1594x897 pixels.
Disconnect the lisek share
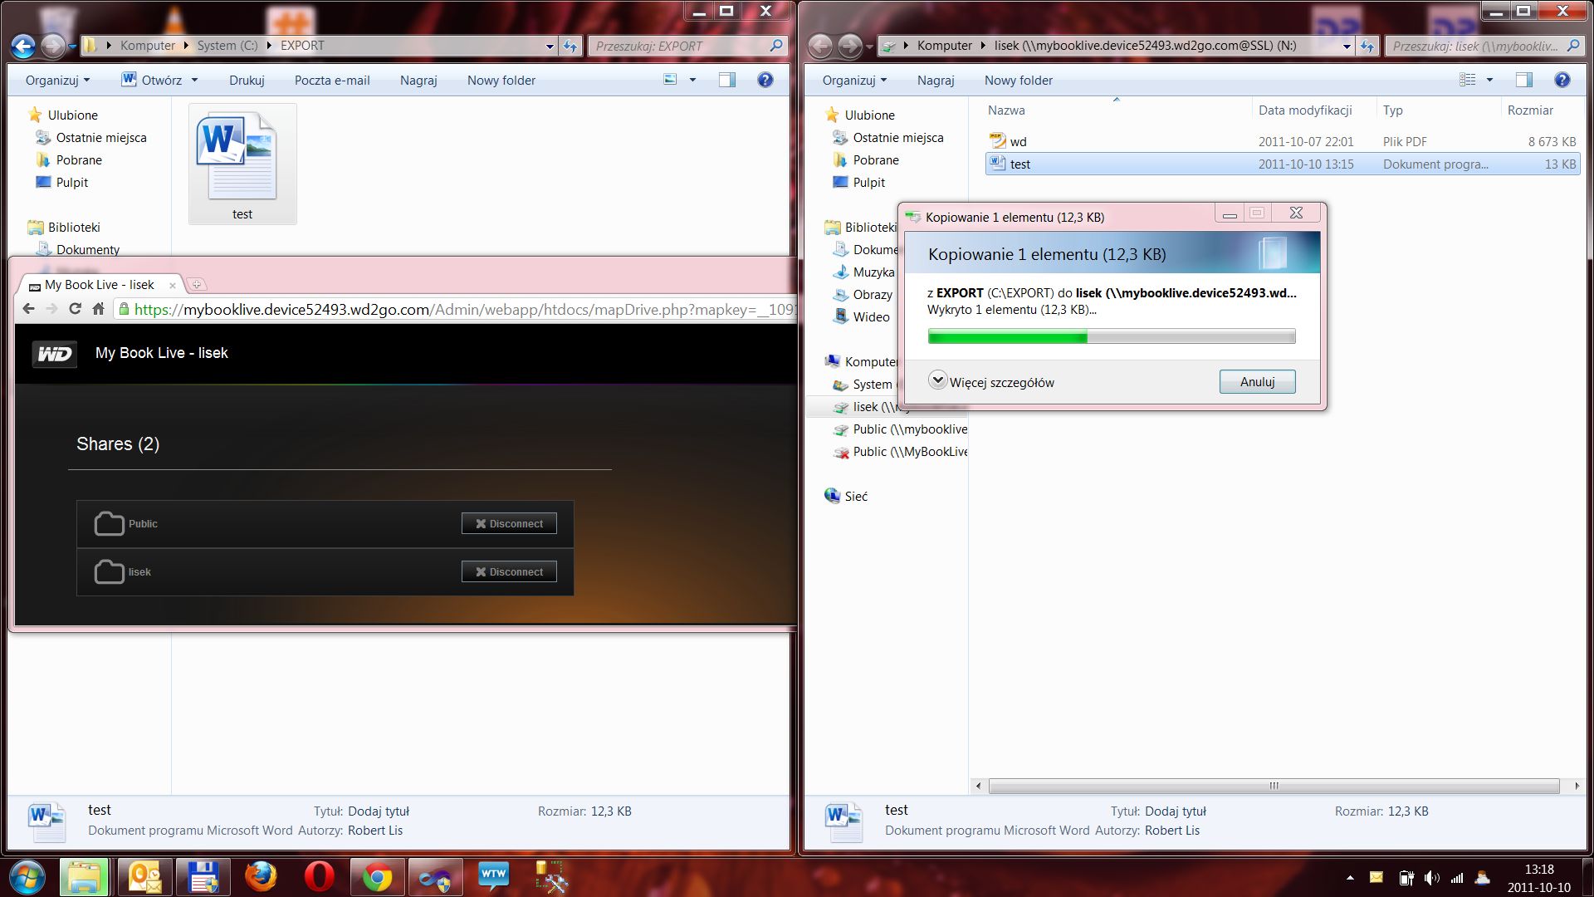[509, 571]
